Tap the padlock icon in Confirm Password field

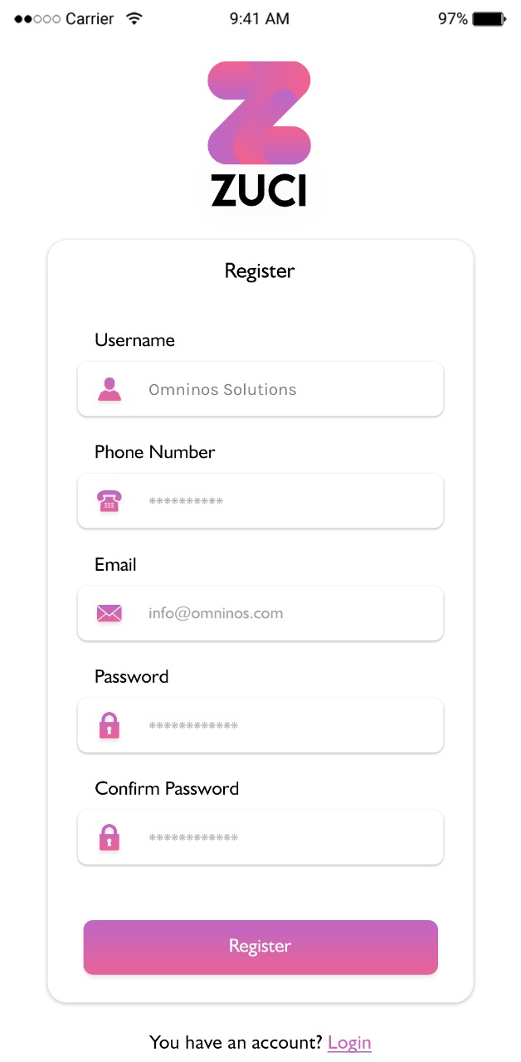pos(110,838)
